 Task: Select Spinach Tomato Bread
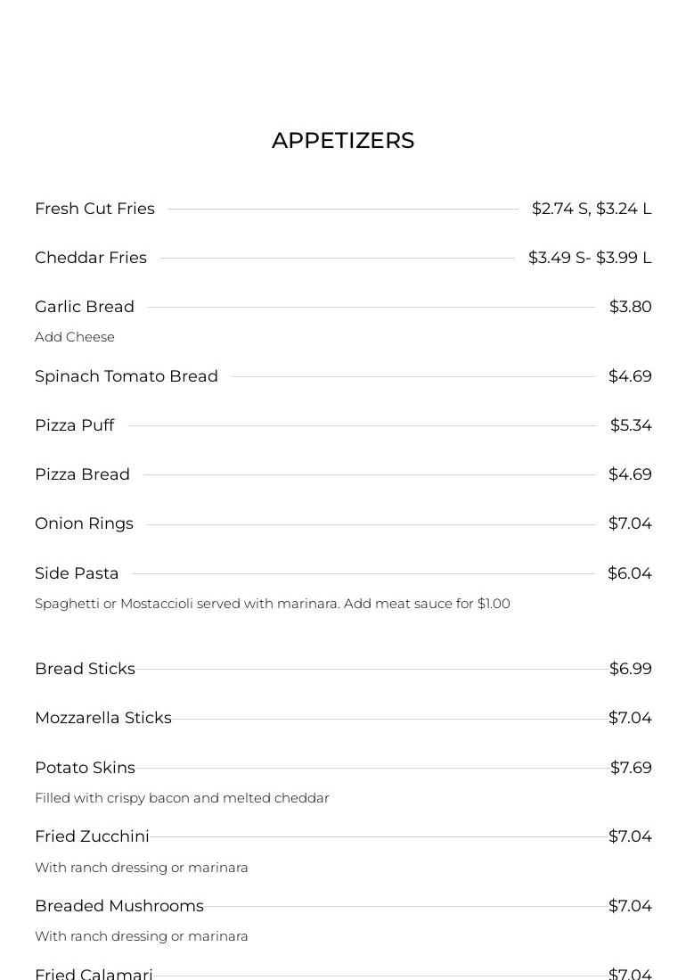coord(127,376)
